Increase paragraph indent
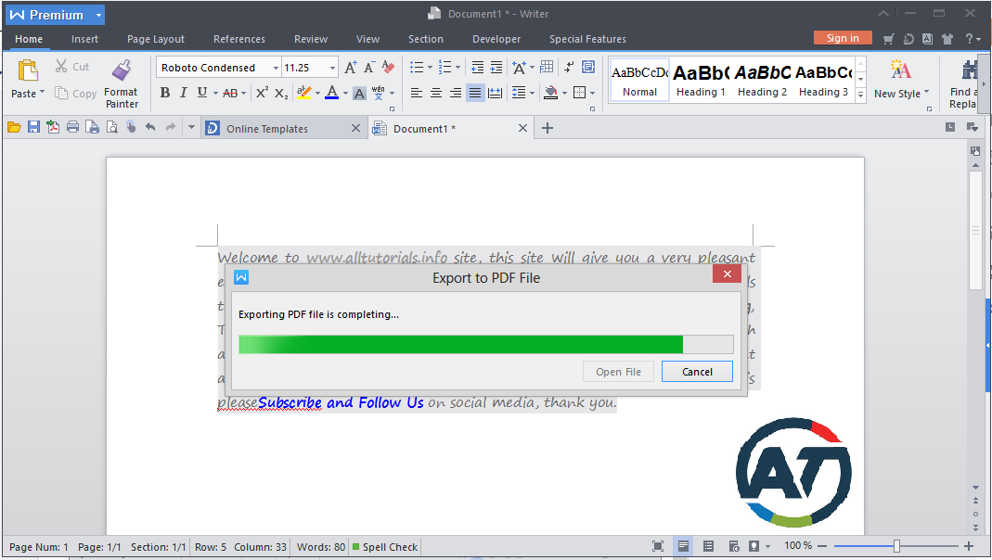 (x=496, y=67)
